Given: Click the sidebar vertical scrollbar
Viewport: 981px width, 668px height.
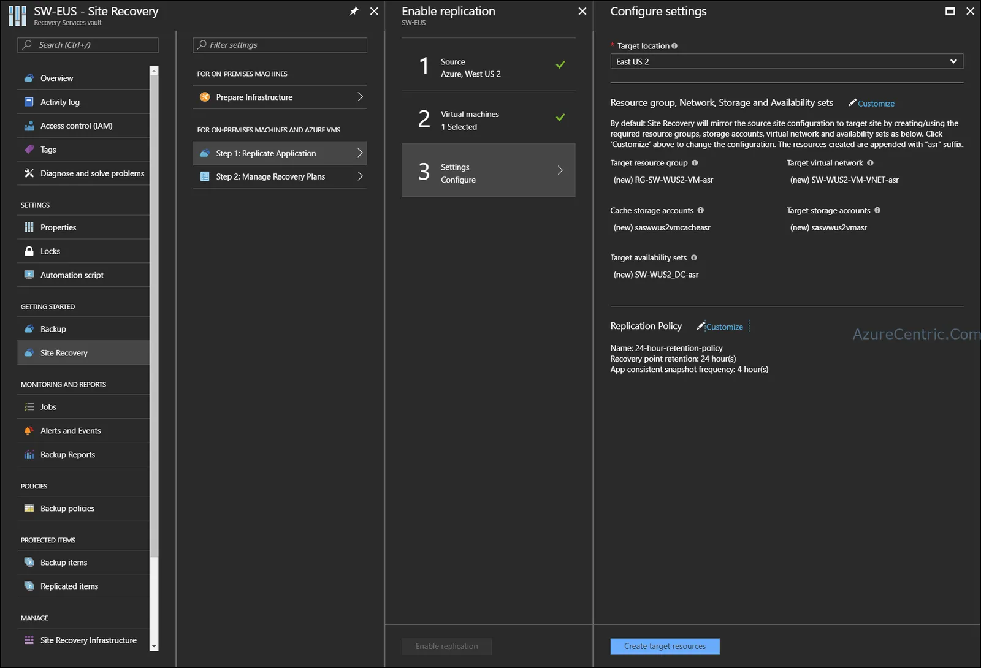Looking at the screenshot, I should click(x=154, y=359).
